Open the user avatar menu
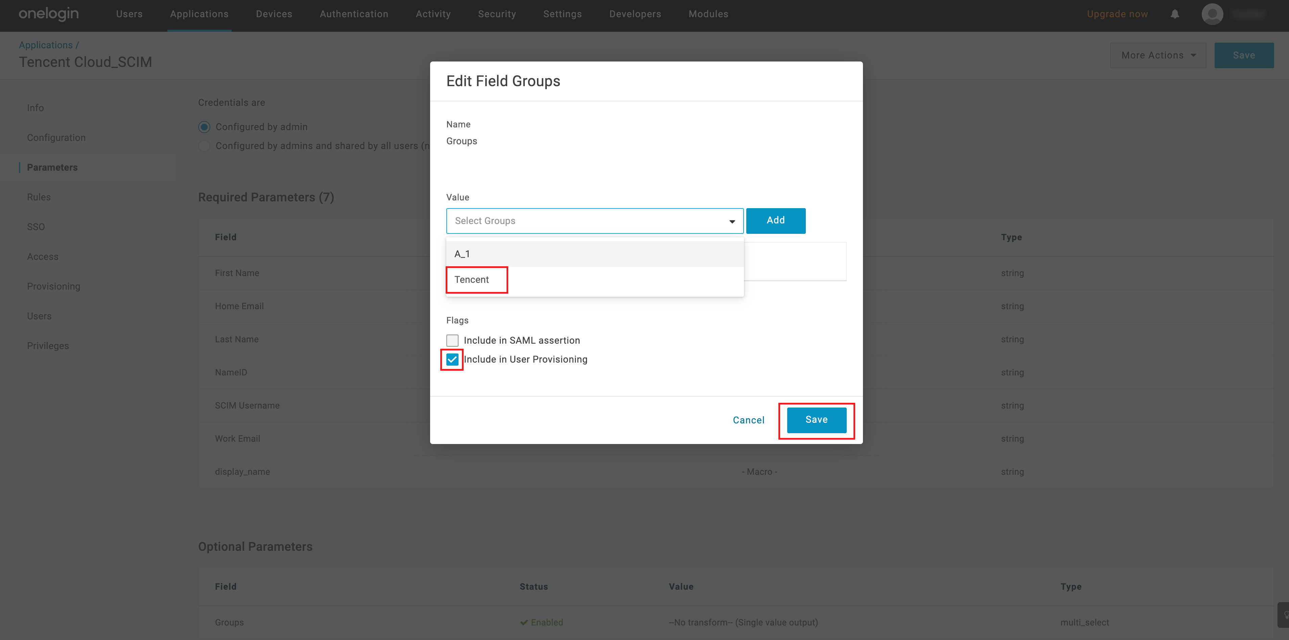The height and width of the screenshot is (640, 1289). point(1212,14)
